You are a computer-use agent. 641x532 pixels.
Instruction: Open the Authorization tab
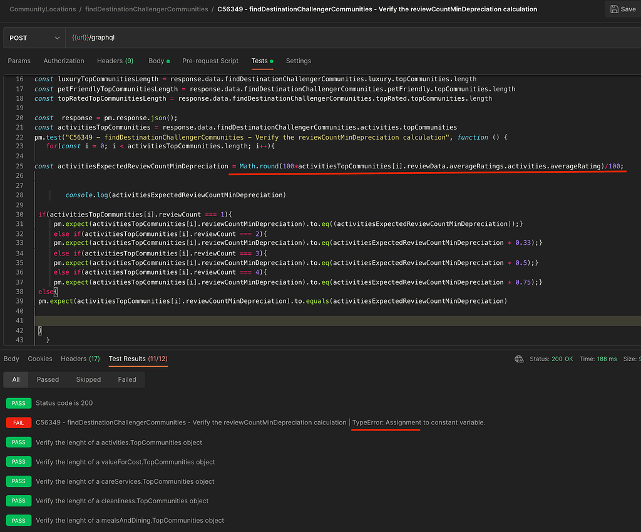point(64,61)
